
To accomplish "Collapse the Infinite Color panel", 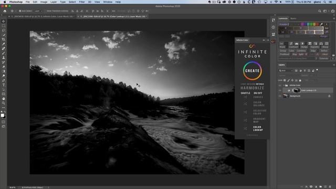I will (264, 40).
